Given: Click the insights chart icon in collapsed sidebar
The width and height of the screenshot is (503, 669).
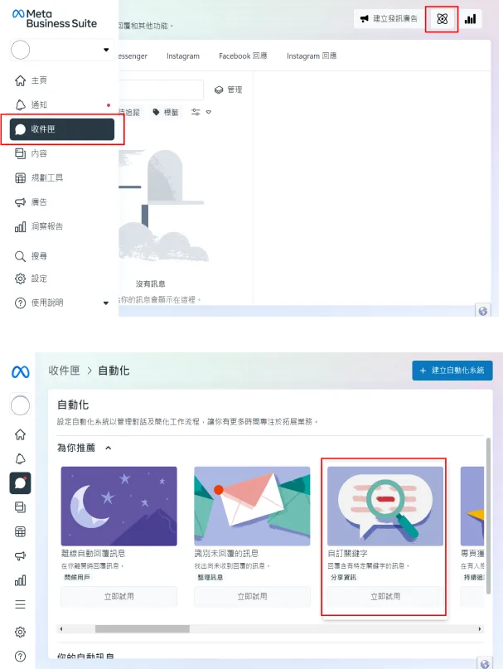Looking at the screenshot, I should (20, 580).
